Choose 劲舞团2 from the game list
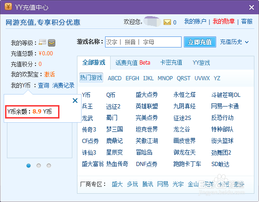This screenshot has width=259, height=202. coord(221,153)
